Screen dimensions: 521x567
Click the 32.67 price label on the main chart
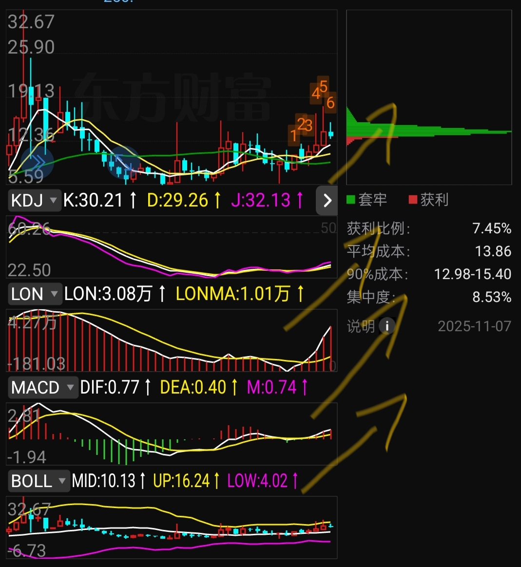[x=31, y=22]
